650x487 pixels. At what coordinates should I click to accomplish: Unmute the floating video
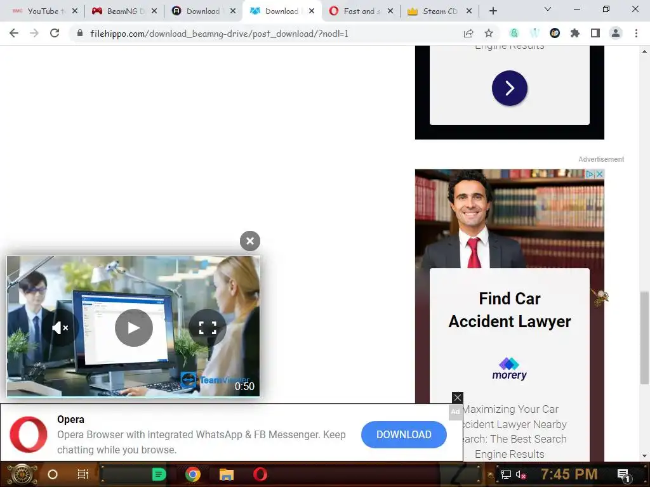click(60, 328)
